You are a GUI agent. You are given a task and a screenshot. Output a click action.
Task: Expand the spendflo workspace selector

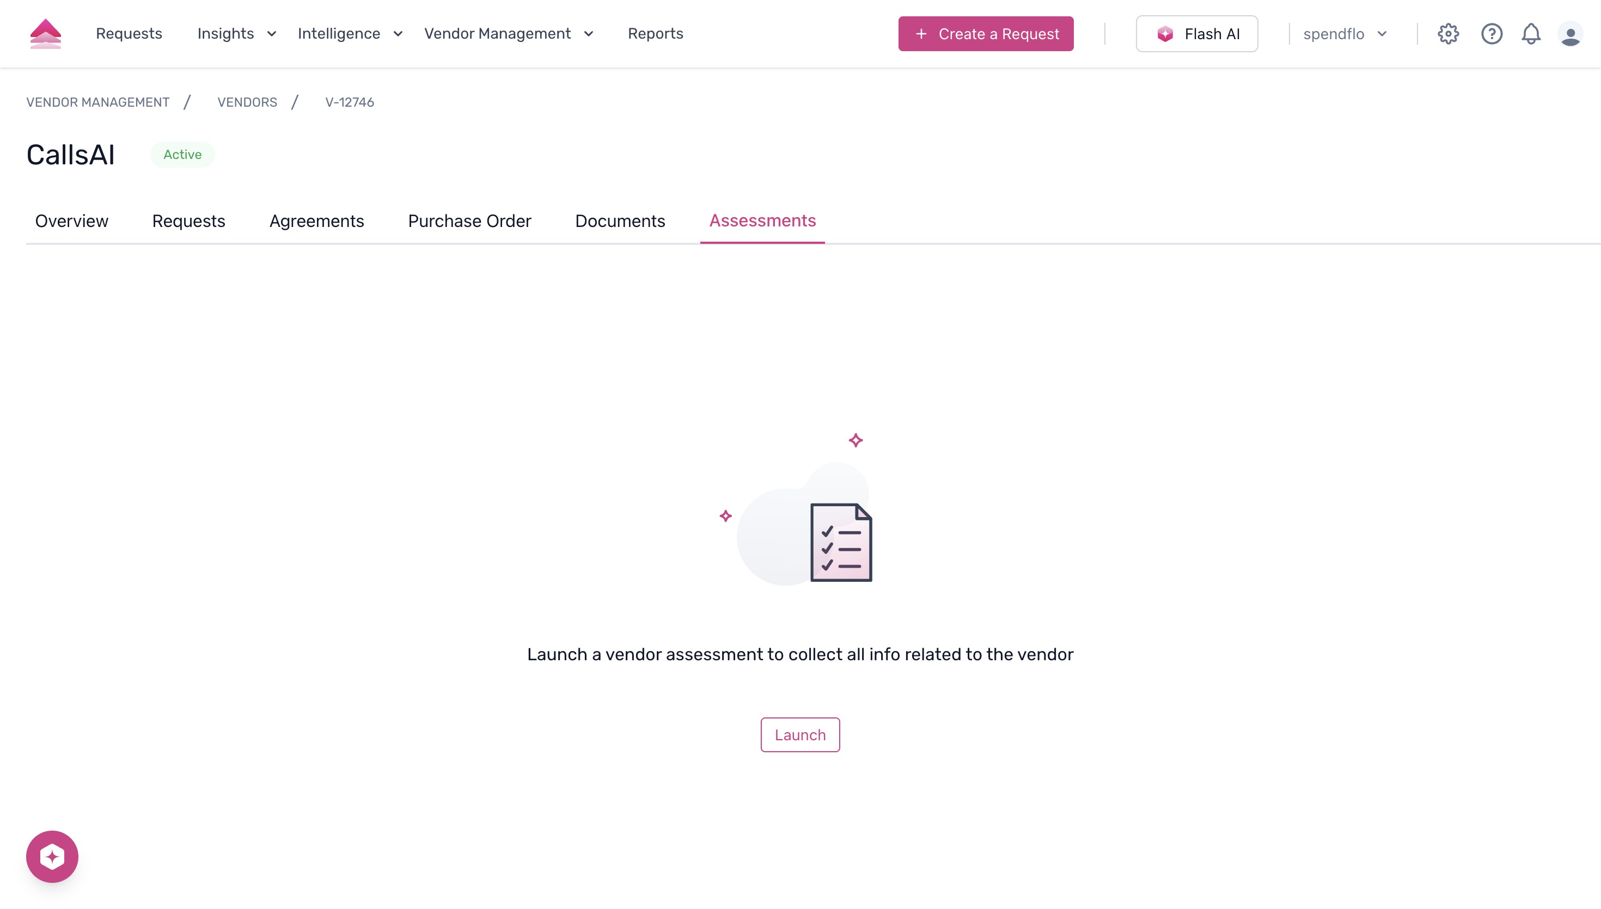click(x=1345, y=34)
